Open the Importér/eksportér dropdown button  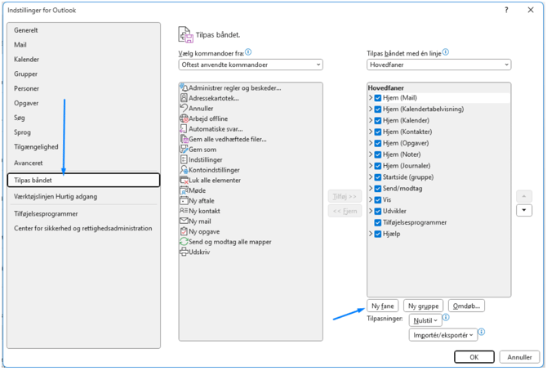click(x=443, y=335)
